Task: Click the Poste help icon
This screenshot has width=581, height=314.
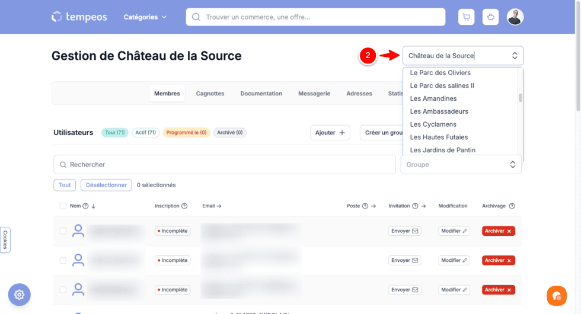Action: point(365,206)
